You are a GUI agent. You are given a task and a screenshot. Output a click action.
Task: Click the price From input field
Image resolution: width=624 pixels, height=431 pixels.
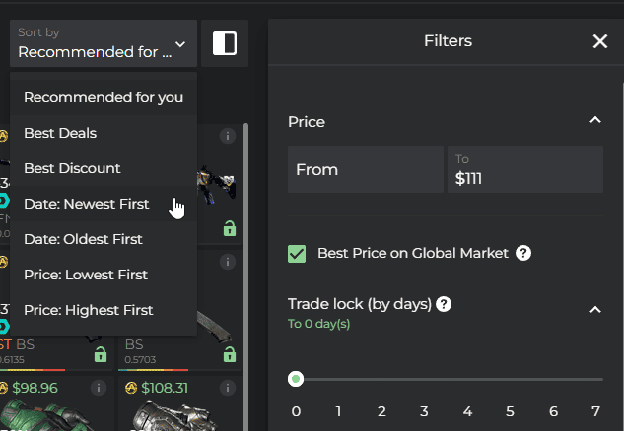click(x=365, y=169)
